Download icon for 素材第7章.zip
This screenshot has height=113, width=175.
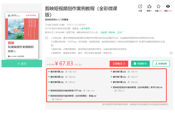(x=128, y=77)
